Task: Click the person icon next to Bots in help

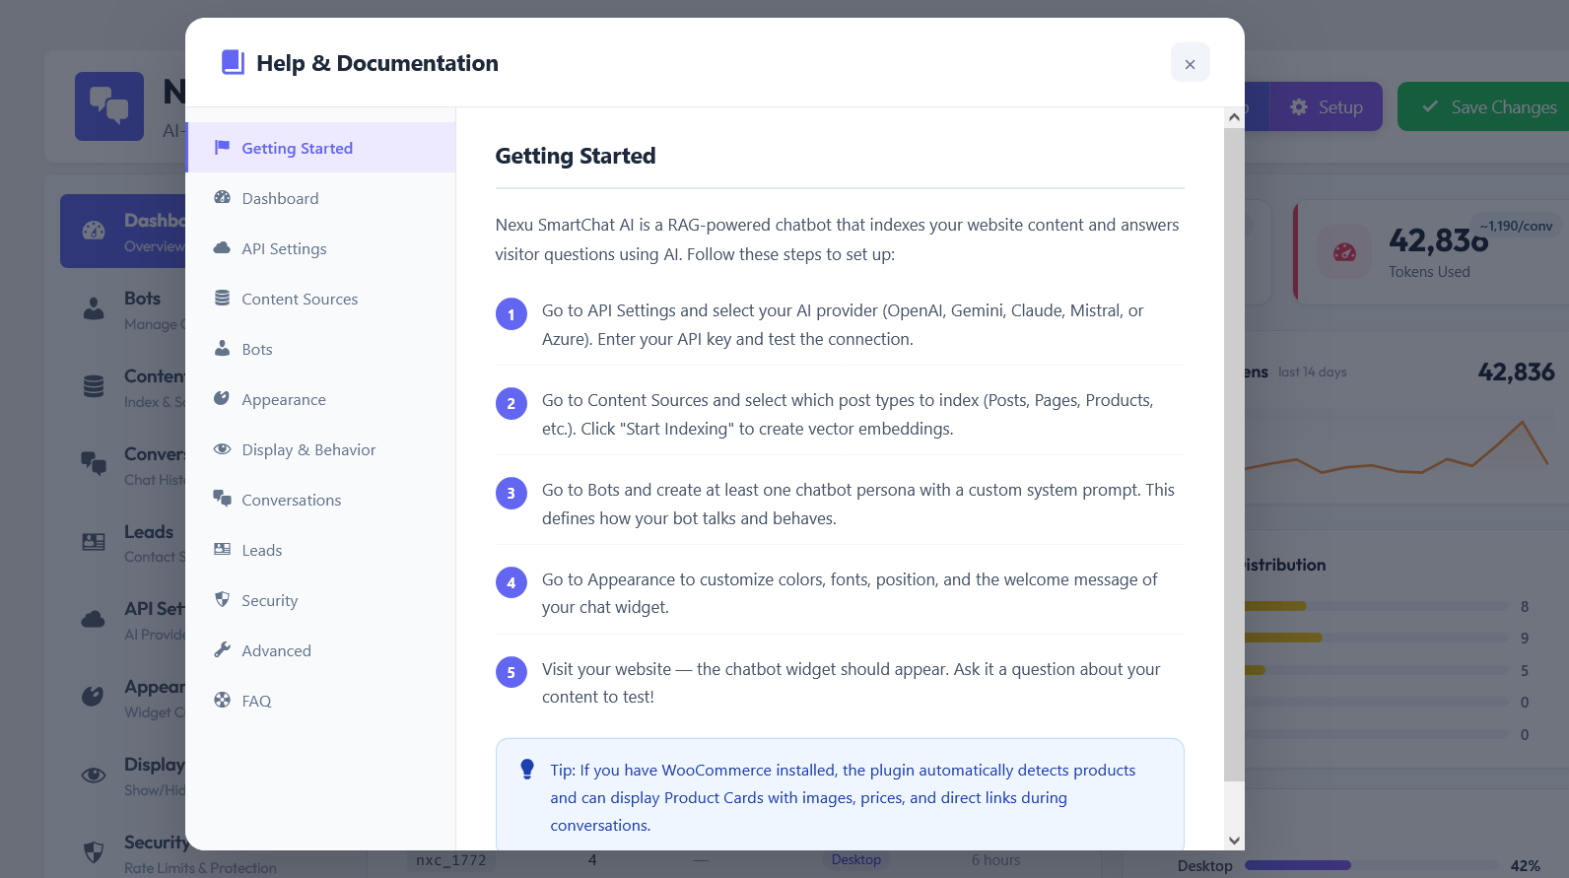Action: 222,348
